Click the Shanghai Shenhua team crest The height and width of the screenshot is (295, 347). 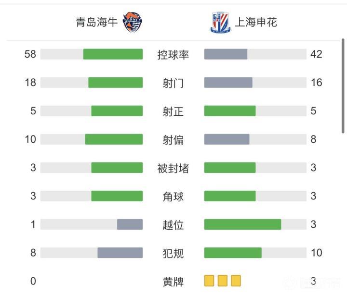tap(221, 22)
